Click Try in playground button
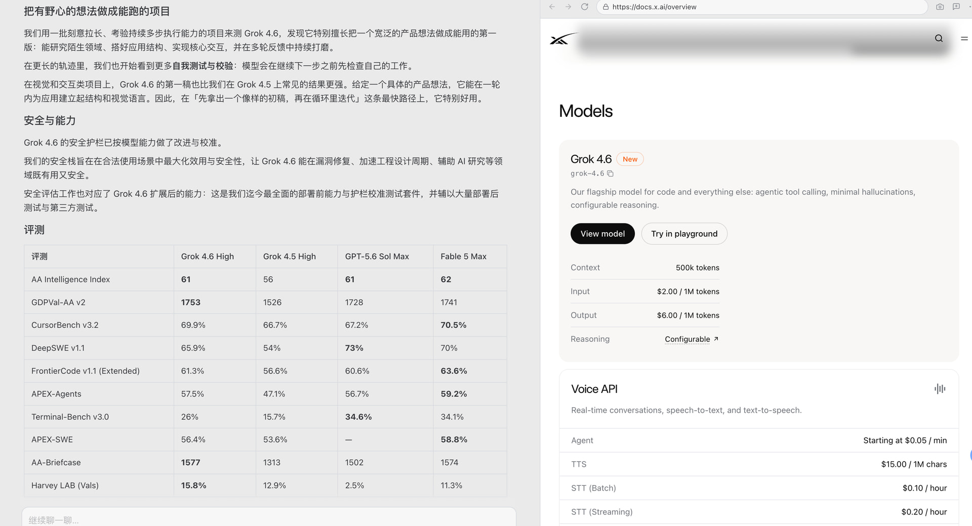The height and width of the screenshot is (526, 972). click(x=684, y=234)
